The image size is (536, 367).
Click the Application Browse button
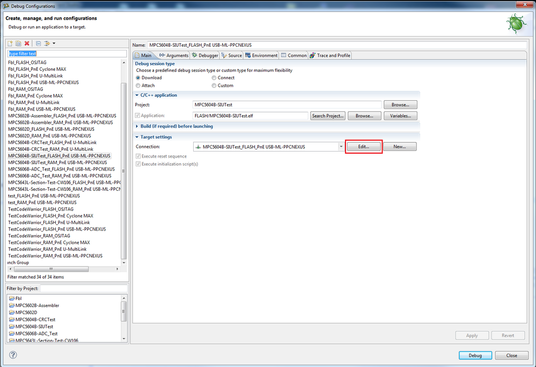point(364,116)
